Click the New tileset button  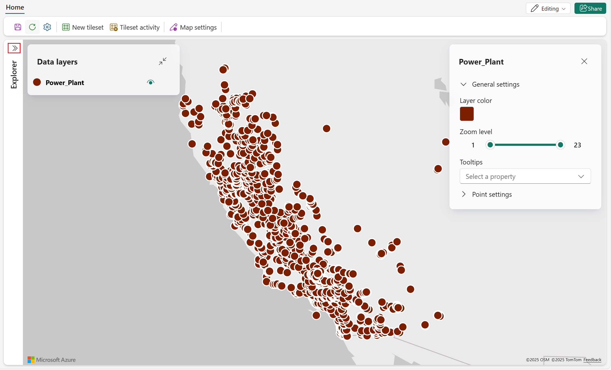tap(83, 27)
